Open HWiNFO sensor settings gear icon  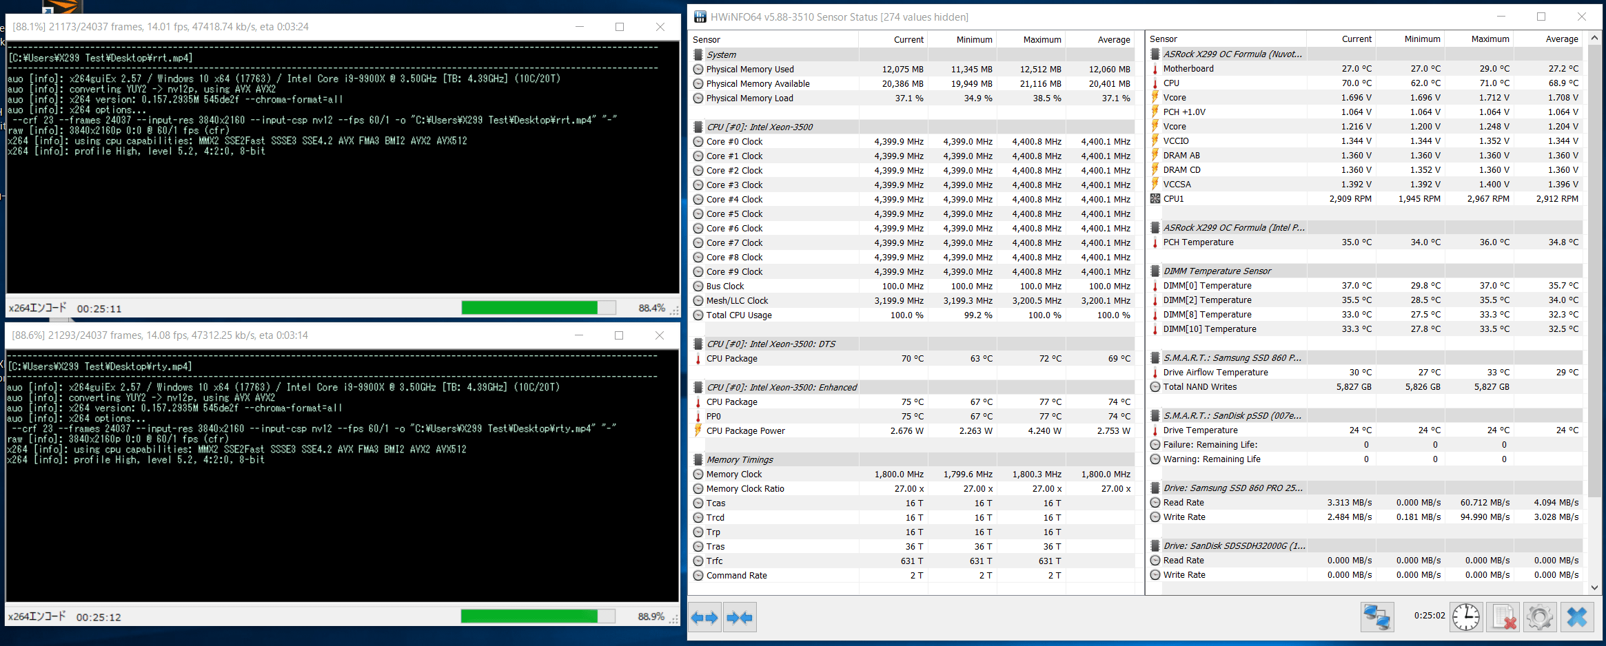pos(1540,616)
